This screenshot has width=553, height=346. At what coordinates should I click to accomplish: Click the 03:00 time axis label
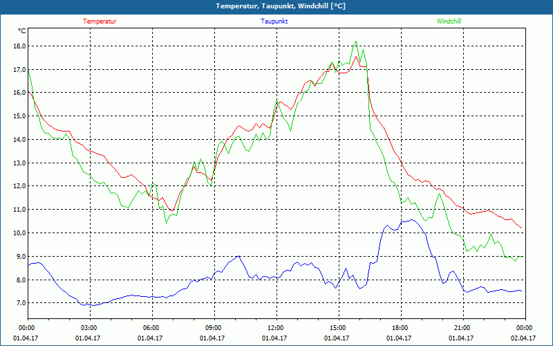pos(91,328)
